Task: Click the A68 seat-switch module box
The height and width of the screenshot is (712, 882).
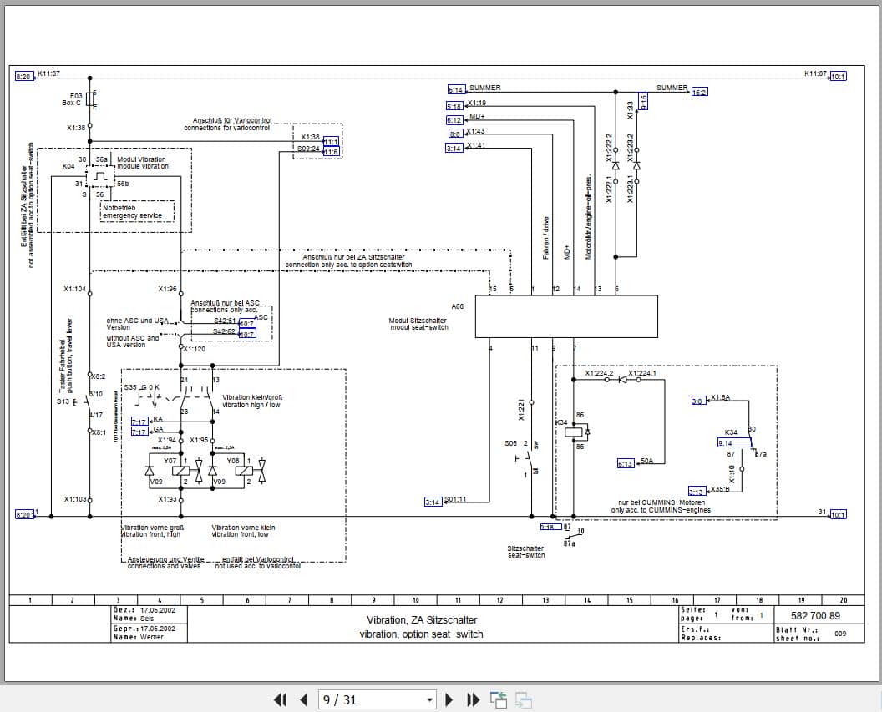Action: click(566, 316)
